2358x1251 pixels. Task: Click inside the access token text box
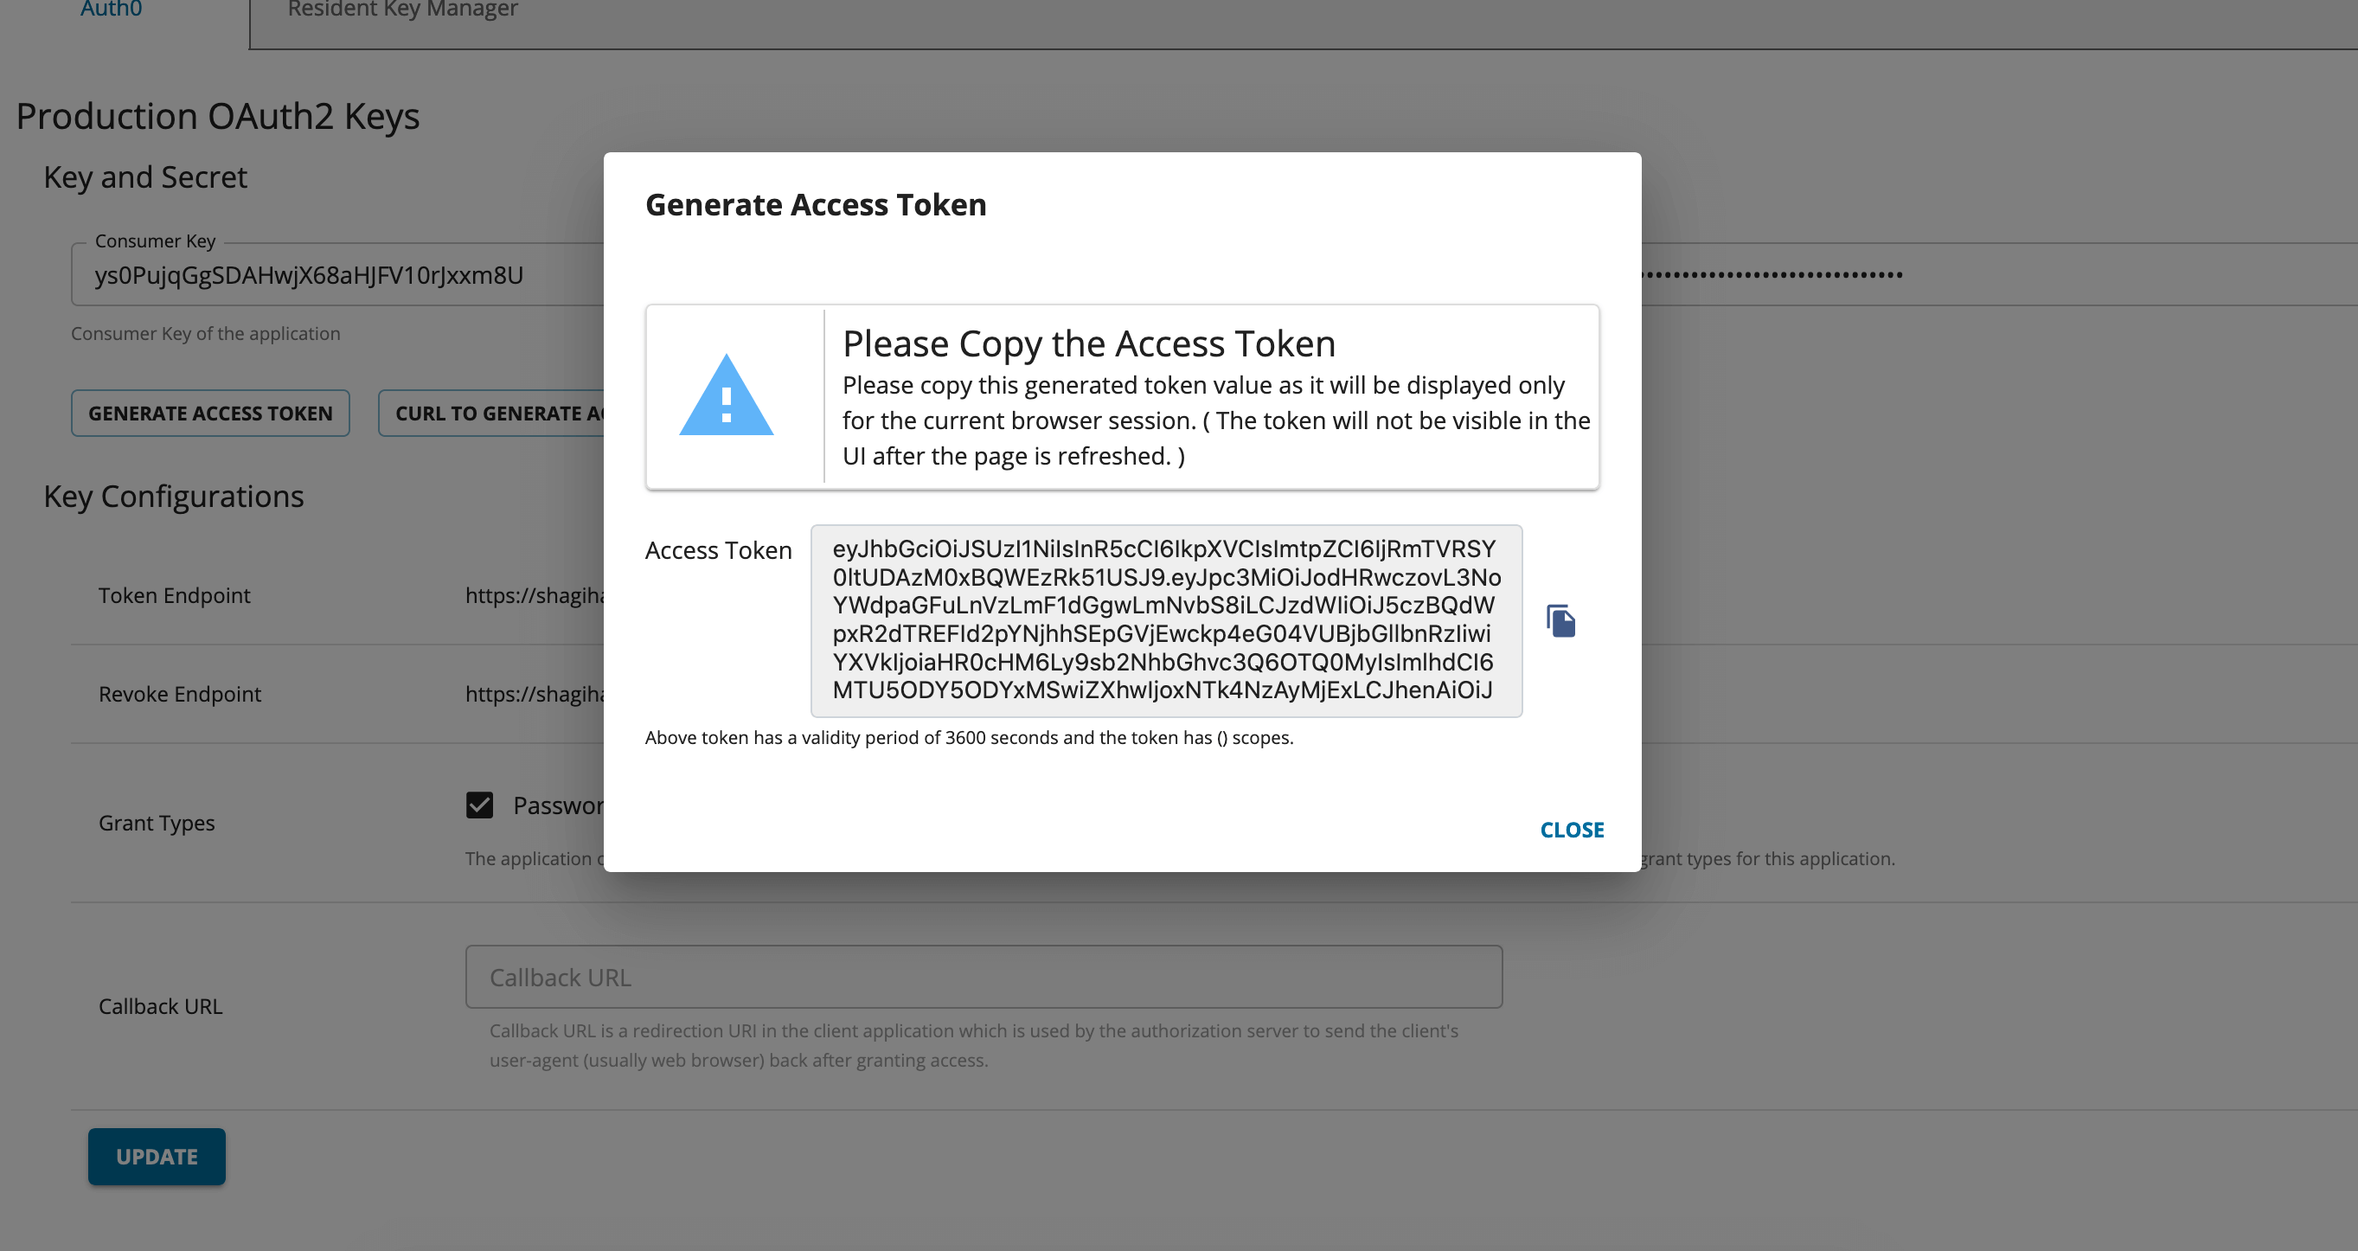(1165, 620)
